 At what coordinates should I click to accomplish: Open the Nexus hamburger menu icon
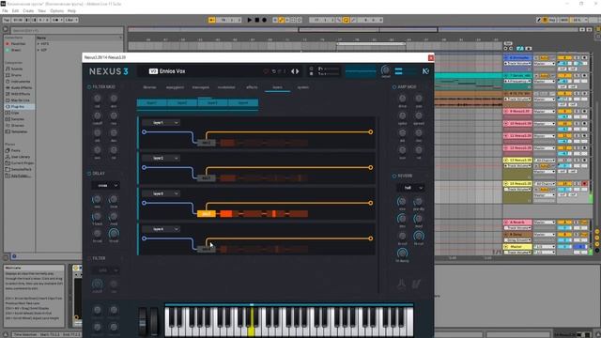coord(398,71)
